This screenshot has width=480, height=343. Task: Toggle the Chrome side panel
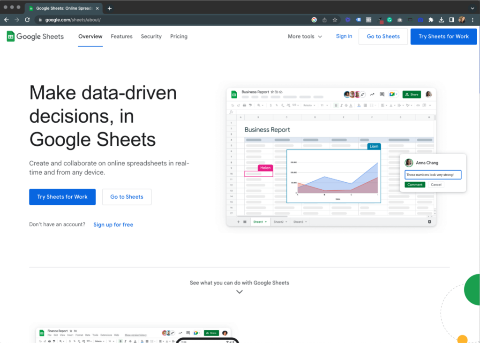click(x=451, y=20)
